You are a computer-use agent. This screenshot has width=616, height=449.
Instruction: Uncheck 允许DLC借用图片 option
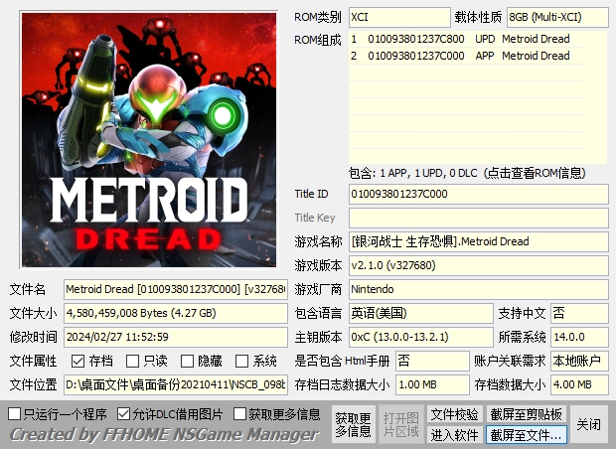pyautogui.click(x=123, y=413)
